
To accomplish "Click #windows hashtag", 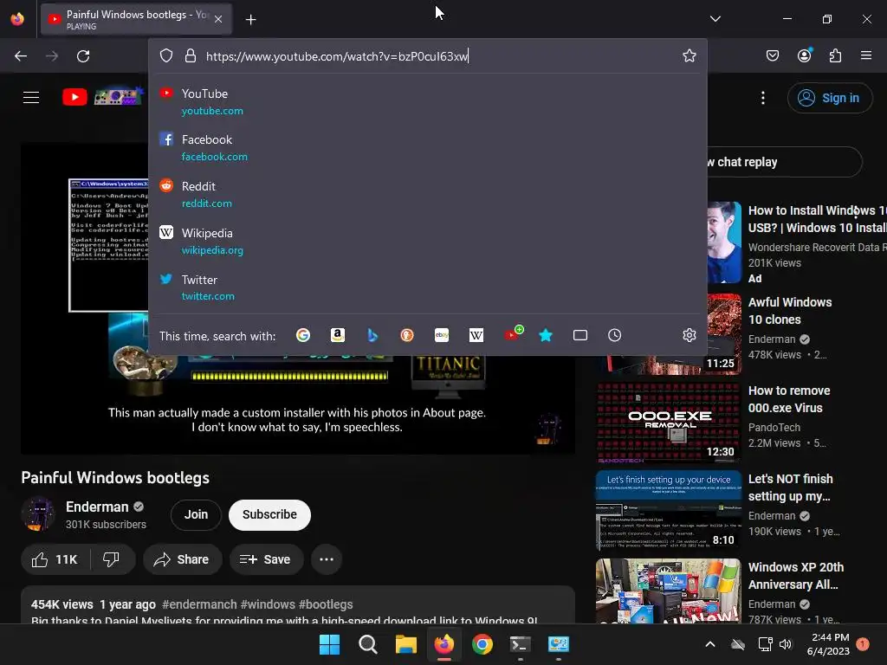I will 268,604.
